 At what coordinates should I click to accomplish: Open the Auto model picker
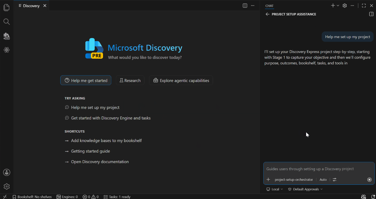click(323, 180)
